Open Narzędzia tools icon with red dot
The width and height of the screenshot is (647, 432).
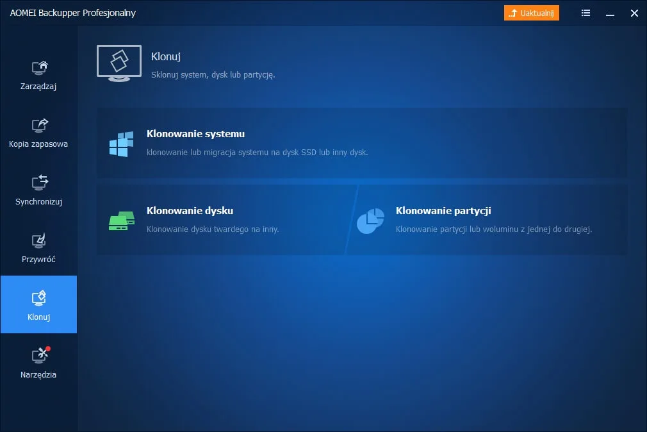click(x=40, y=356)
